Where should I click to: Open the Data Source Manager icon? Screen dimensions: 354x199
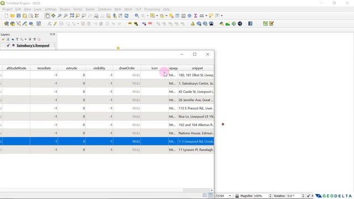(6, 24)
